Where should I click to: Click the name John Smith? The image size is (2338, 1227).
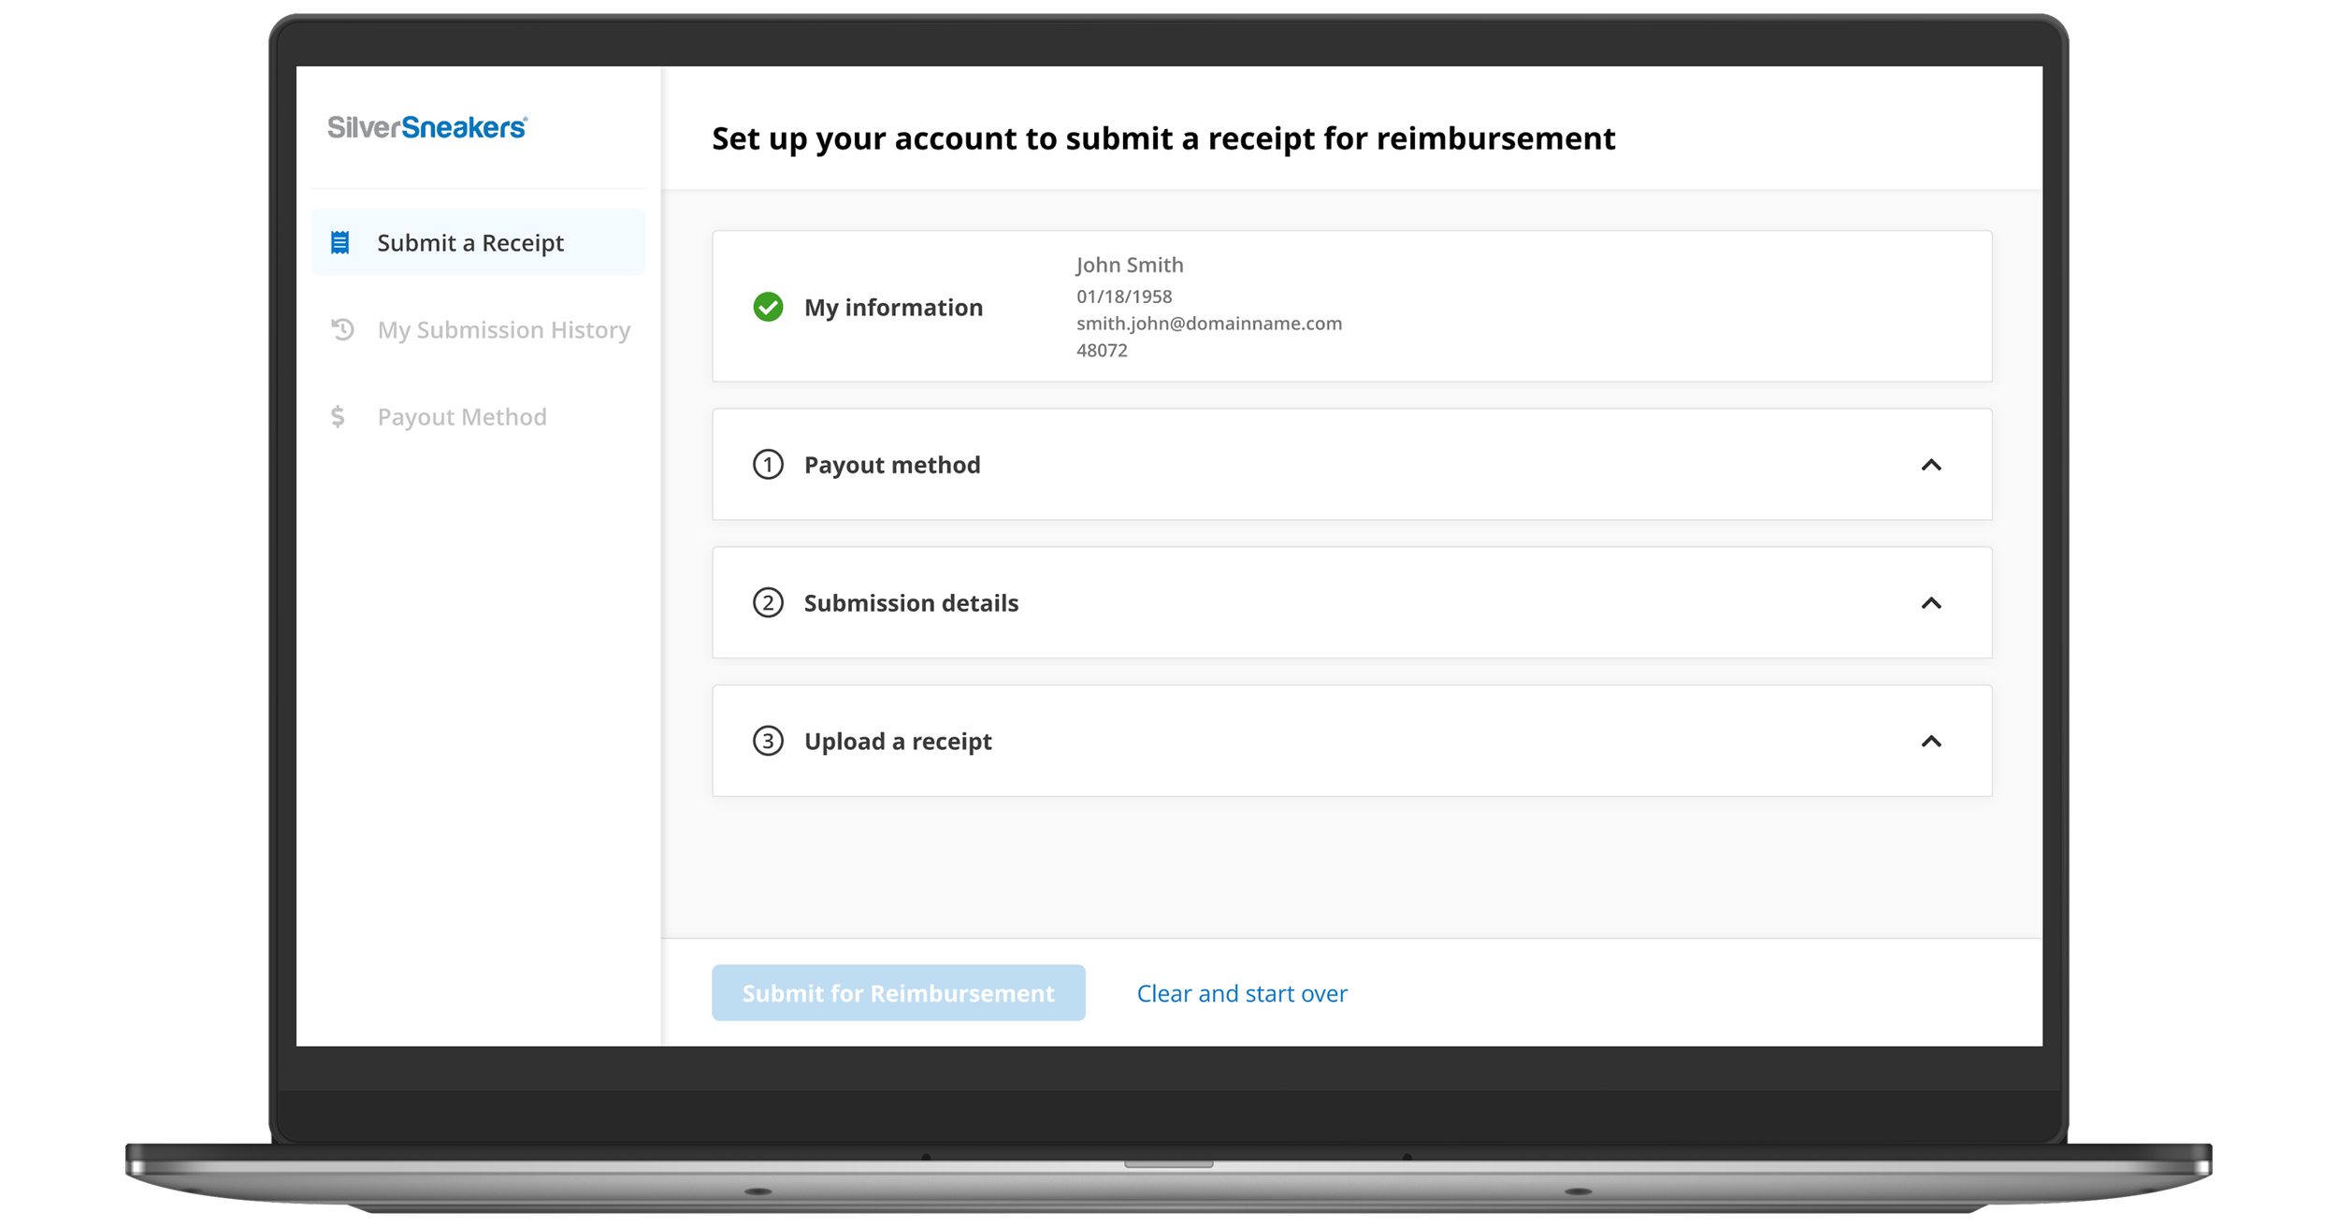[x=1129, y=265]
